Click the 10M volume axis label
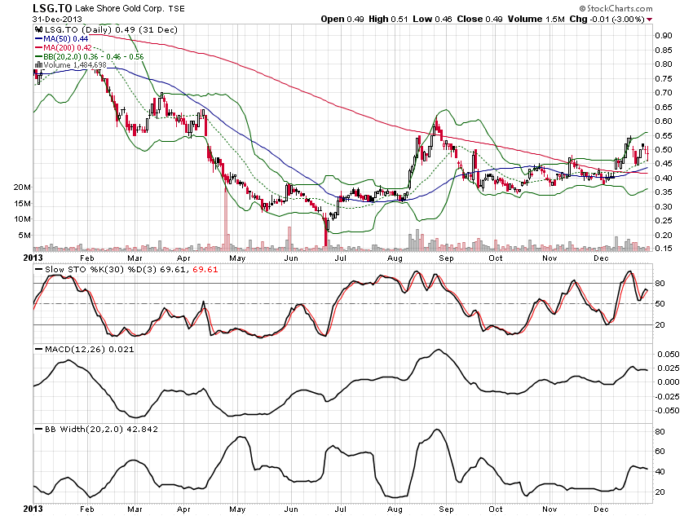 tap(22, 219)
